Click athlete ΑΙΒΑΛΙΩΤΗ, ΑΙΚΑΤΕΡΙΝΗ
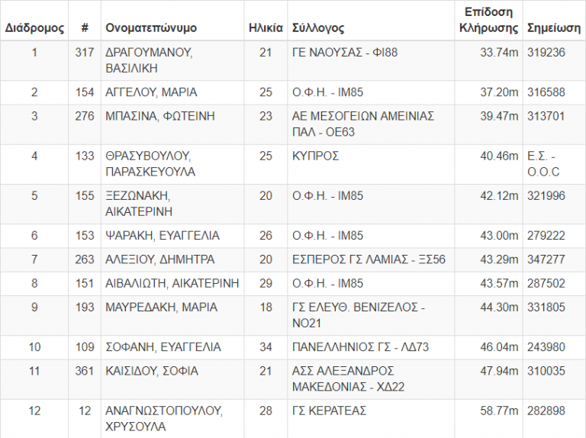586x438 pixels. pos(172,284)
